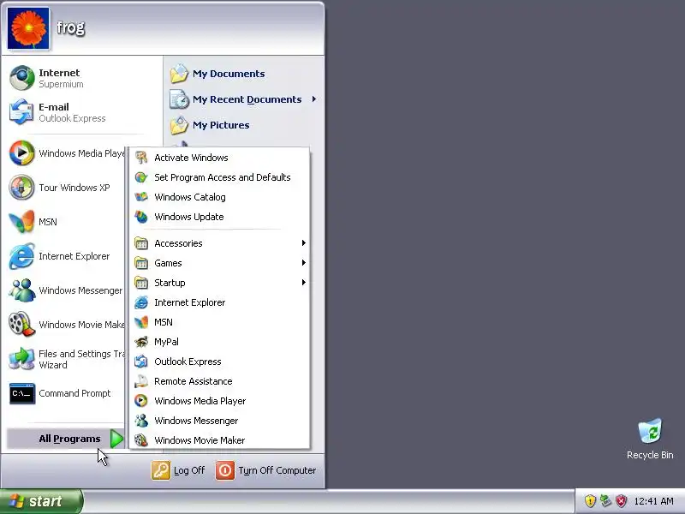The width and height of the screenshot is (685, 514).
Task: Open Command Prompt icon
Action: pyautogui.click(x=22, y=393)
